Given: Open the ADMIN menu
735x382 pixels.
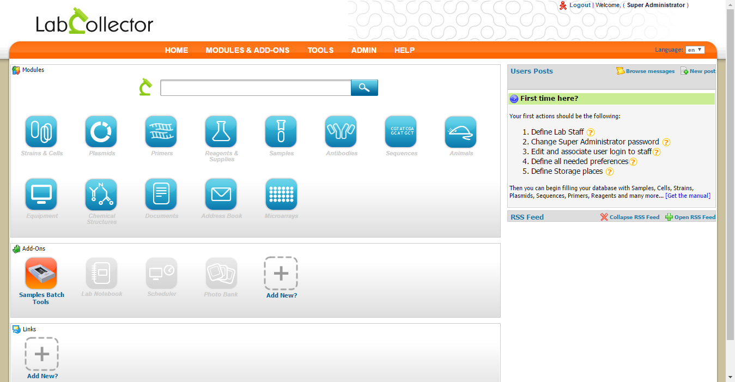Looking at the screenshot, I should tap(364, 50).
